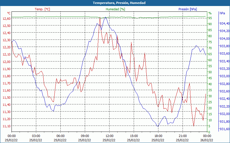Click pressure axis value "934,40"

225,23
